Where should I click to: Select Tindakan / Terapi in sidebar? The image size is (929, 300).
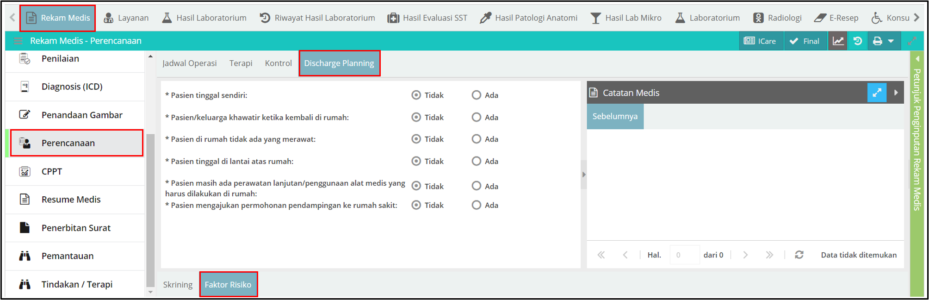click(x=75, y=284)
